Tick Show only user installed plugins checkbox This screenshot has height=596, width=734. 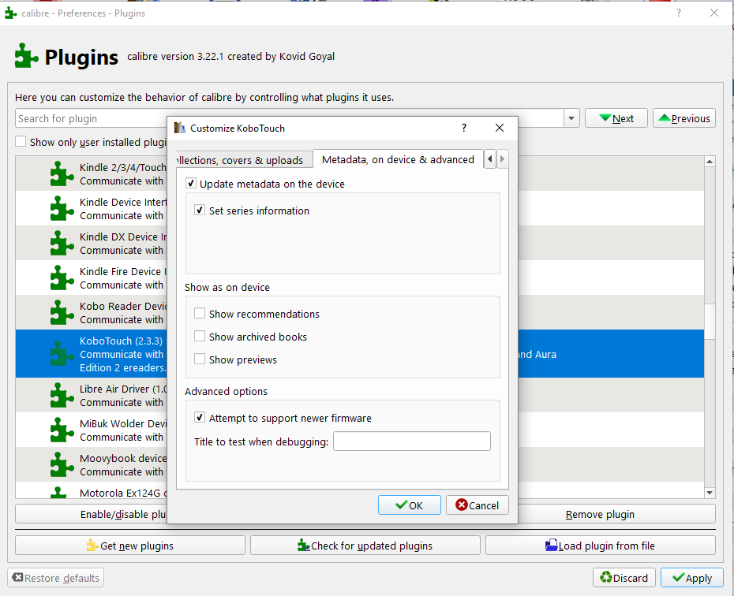pos(21,141)
